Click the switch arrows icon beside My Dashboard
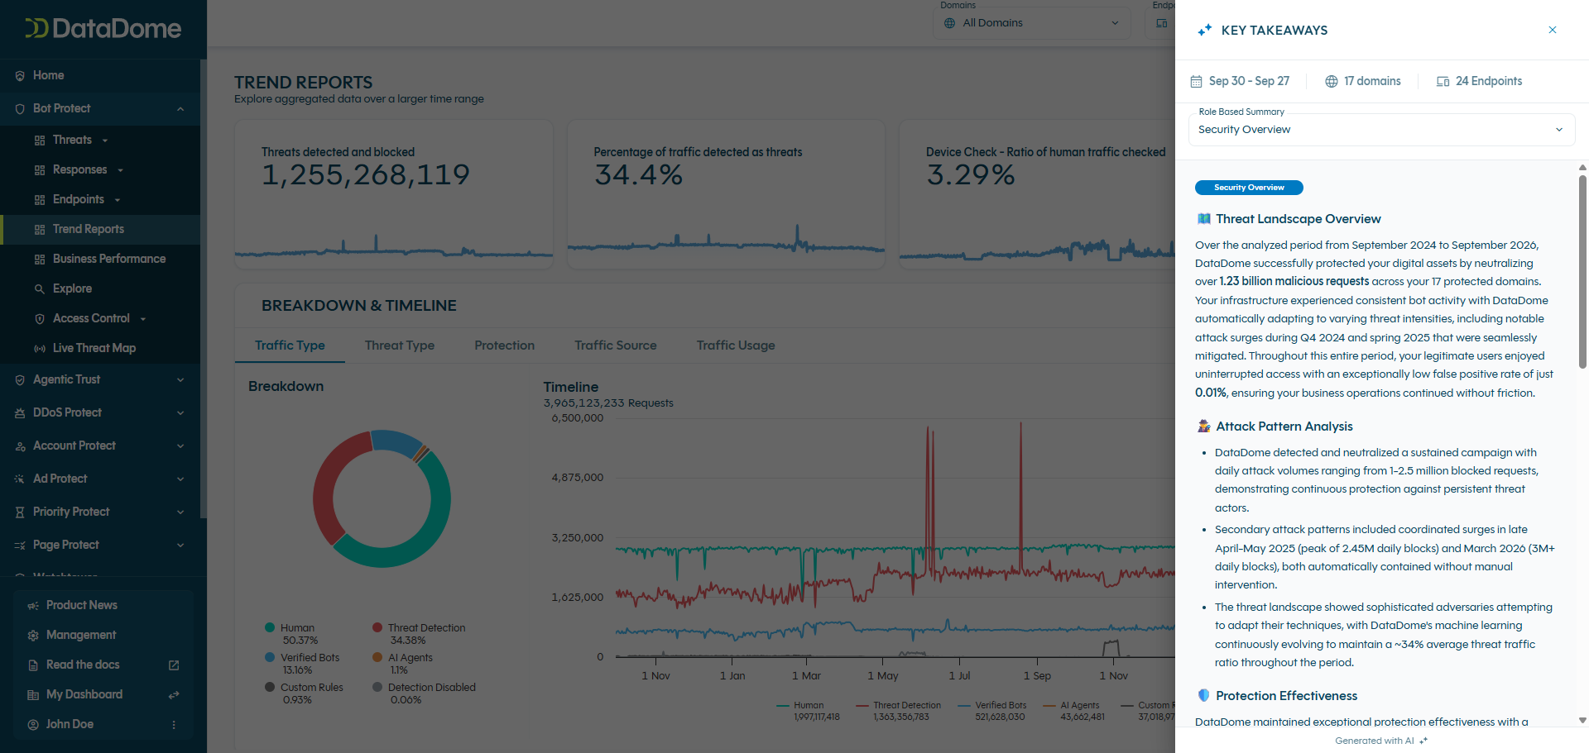The width and height of the screenshot is (1589, 753). click(x=174, y=694)
